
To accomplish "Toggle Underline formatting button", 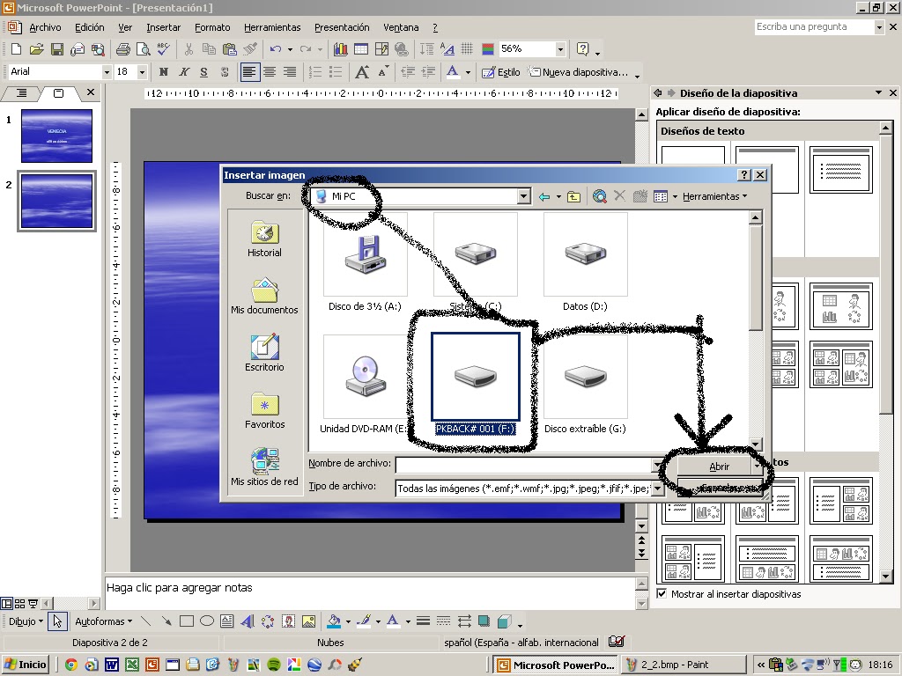I will [203, 72].
